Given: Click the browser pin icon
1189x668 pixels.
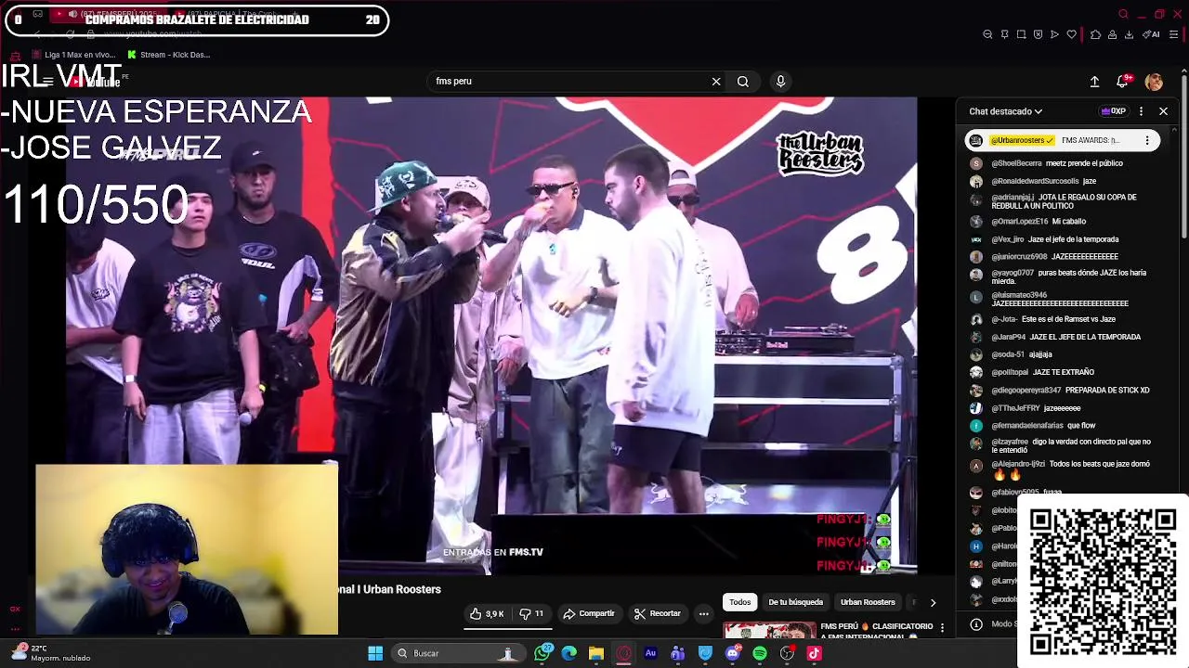Looking at the screenshot, I should 1004,34.
